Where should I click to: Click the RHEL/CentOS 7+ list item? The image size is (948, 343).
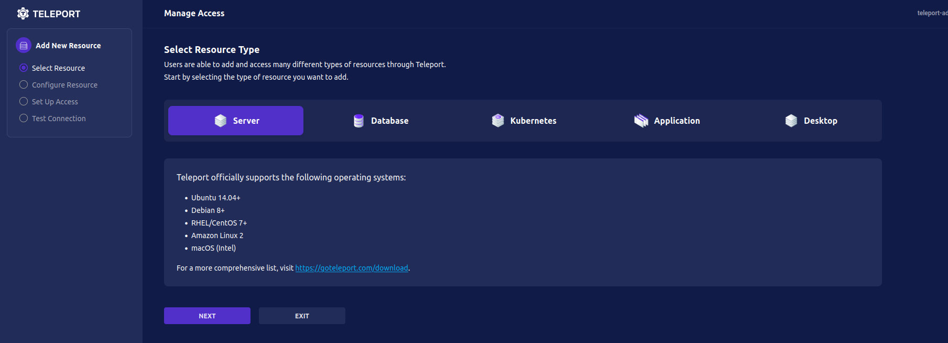click(x=219, y=223)
